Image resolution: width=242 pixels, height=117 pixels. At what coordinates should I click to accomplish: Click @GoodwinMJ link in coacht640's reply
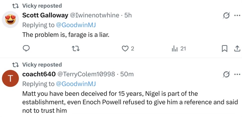[76, 84]
